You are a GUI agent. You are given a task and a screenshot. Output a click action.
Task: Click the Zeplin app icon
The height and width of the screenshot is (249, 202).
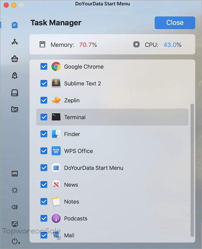click(56, 100)
